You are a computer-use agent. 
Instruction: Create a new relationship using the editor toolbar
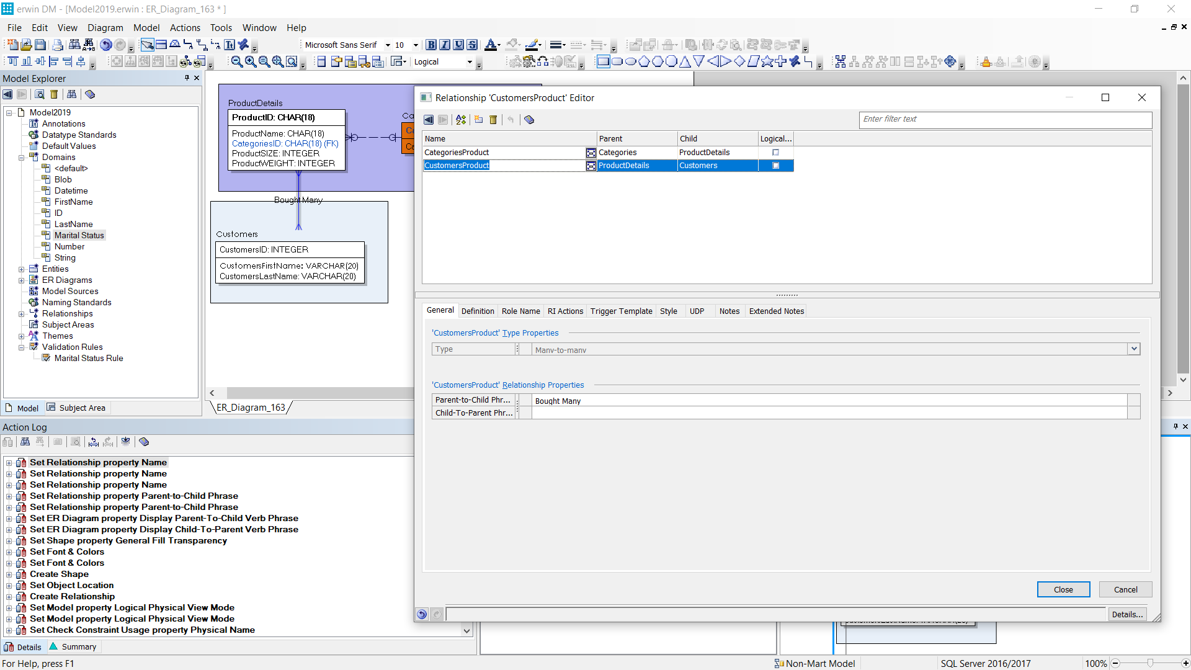[x=478, y=120]
